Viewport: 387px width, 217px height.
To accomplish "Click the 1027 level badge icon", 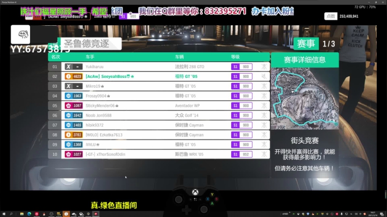I will tap(74, 154).
